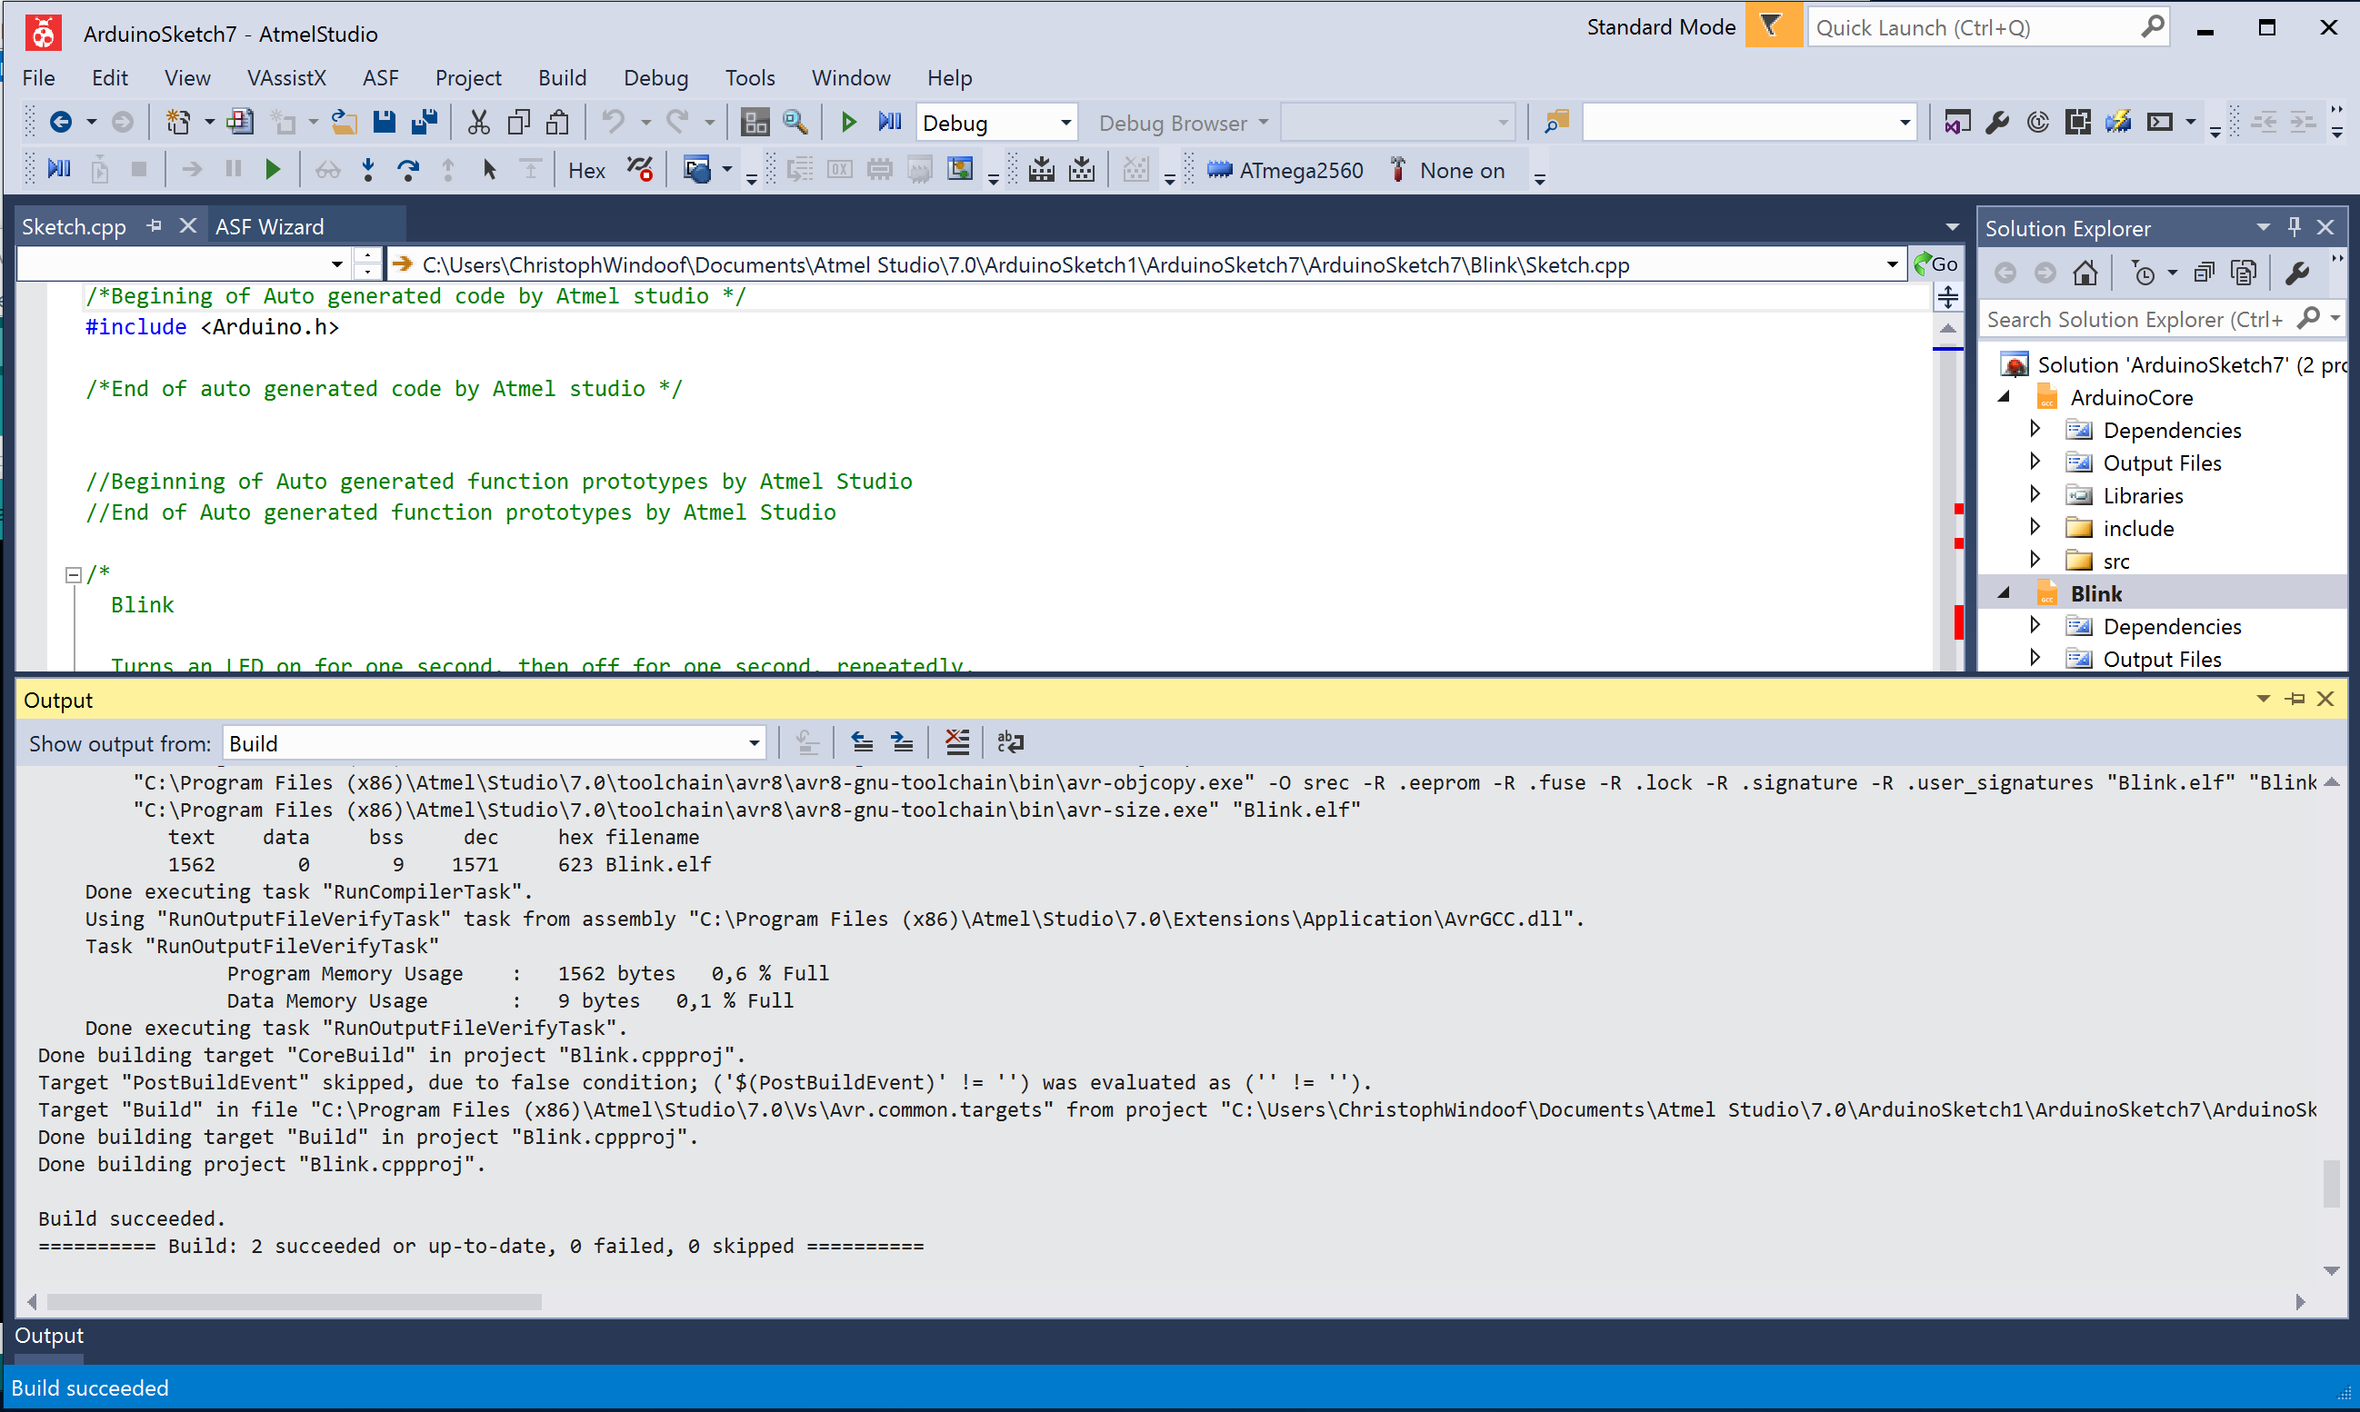The height and width of the screenshot is (1412, 2360).
Task: Click the Device Programming lightning chip icon
Action: tap(2118, 122)
